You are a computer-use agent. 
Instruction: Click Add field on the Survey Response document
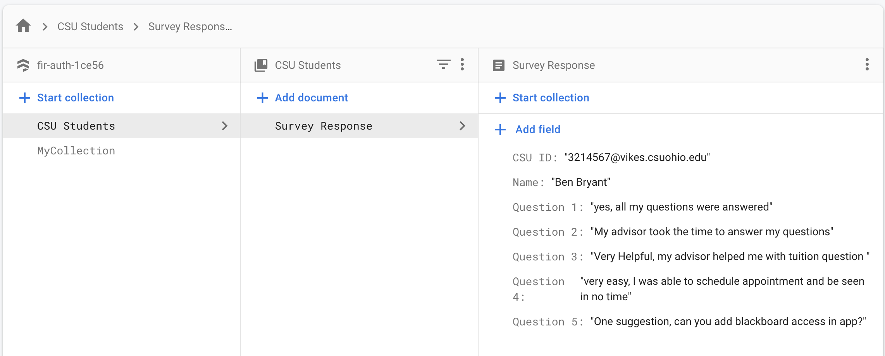(538, 130)
